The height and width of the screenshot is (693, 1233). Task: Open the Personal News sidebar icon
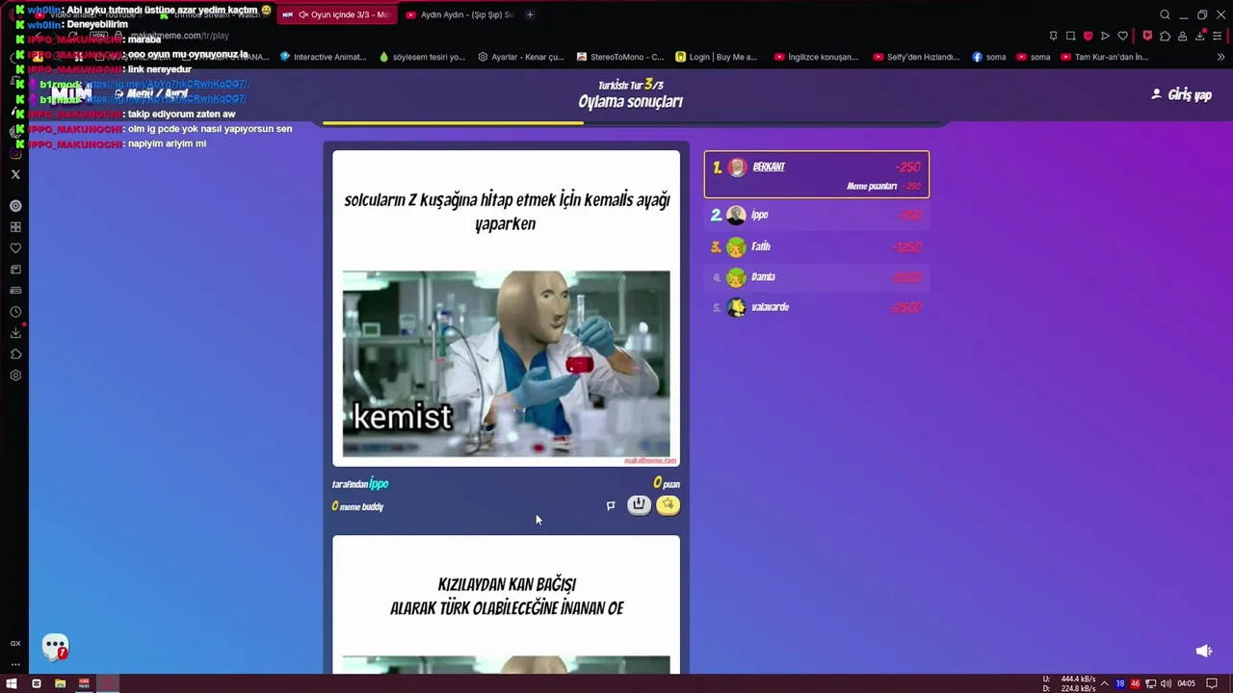pyautogui.click(x=15, y=269)
